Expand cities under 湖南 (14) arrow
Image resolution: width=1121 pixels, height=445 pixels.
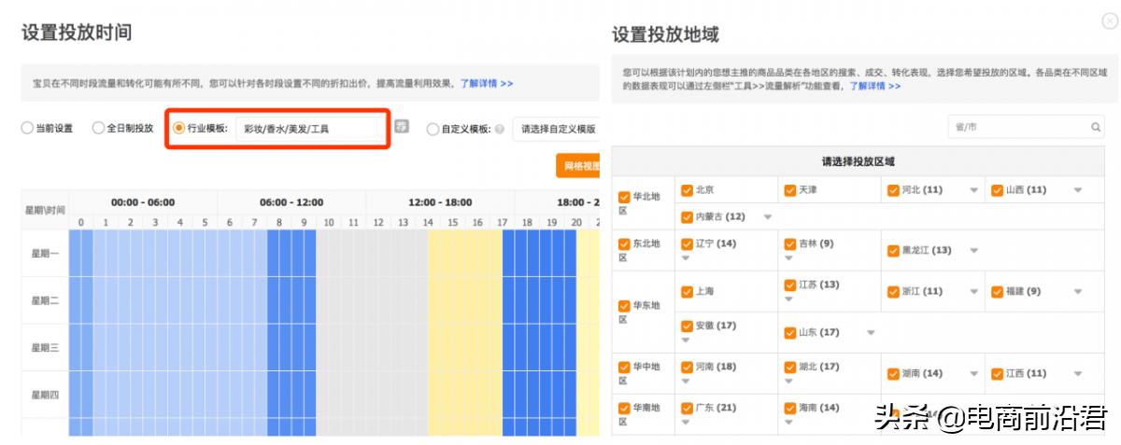[973, 374]
